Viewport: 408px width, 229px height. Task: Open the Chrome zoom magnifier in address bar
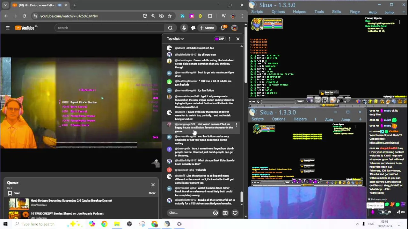tap(153, 16)
